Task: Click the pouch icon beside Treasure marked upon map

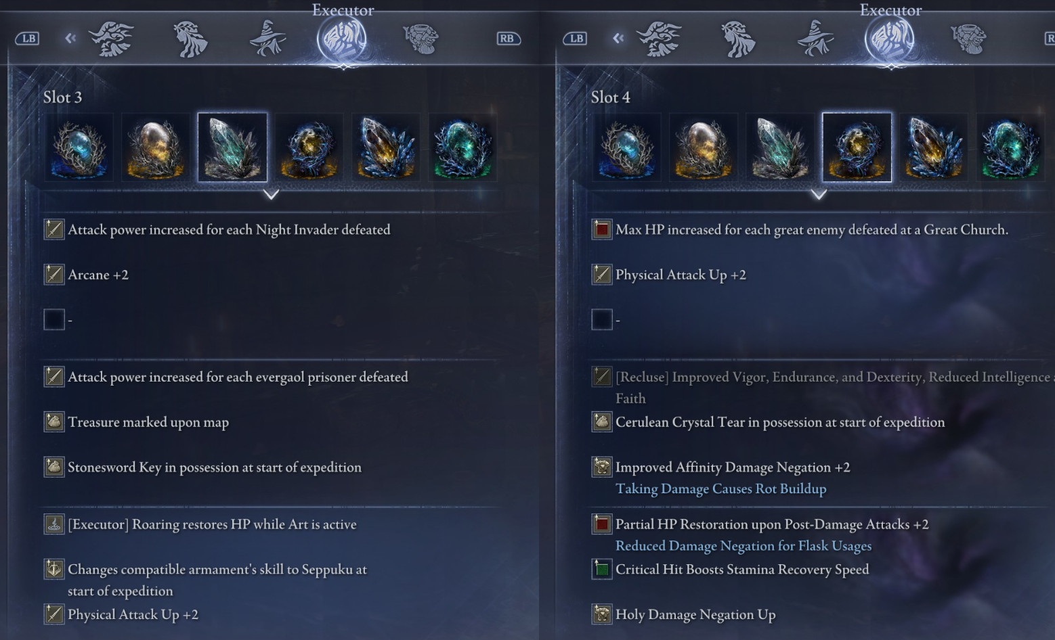Action: (x=54, y=422)
